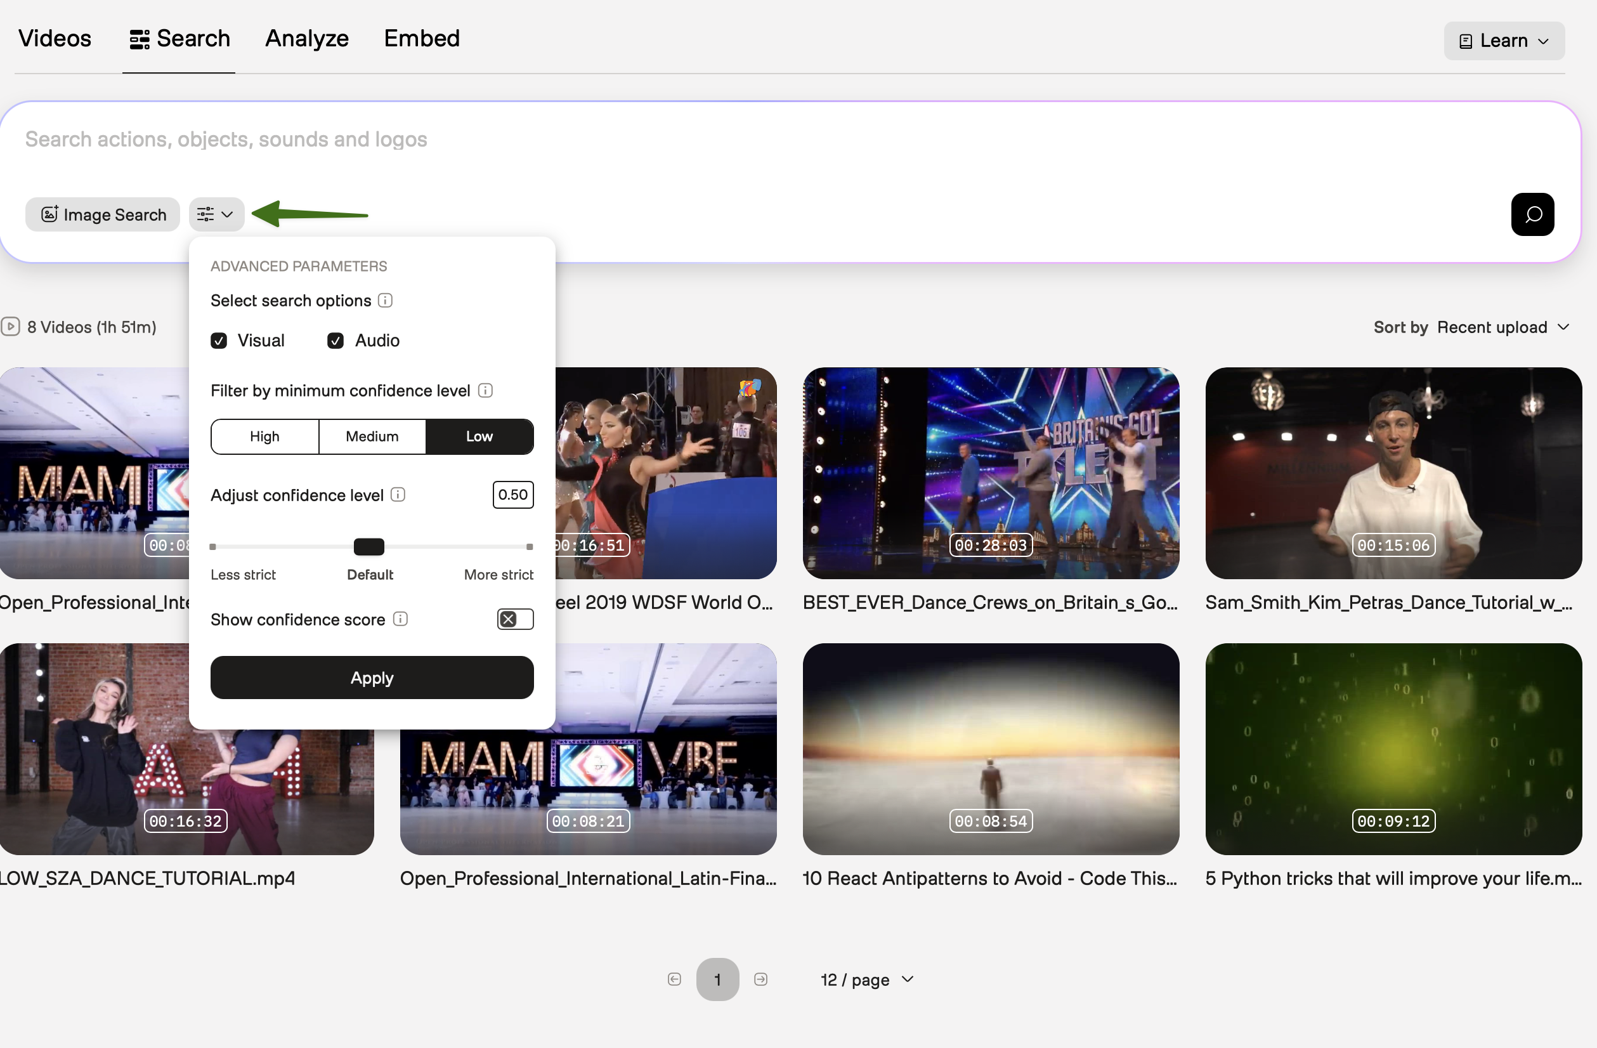The image size is (1597, 1048).
Task: Click the black search submit icon
Action: point(1532,214)
